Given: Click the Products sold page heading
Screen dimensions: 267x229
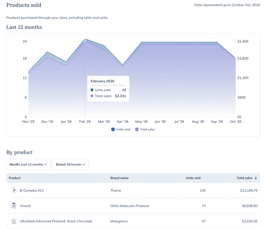Looking at the screenshot, I should (x=24, y=5).
